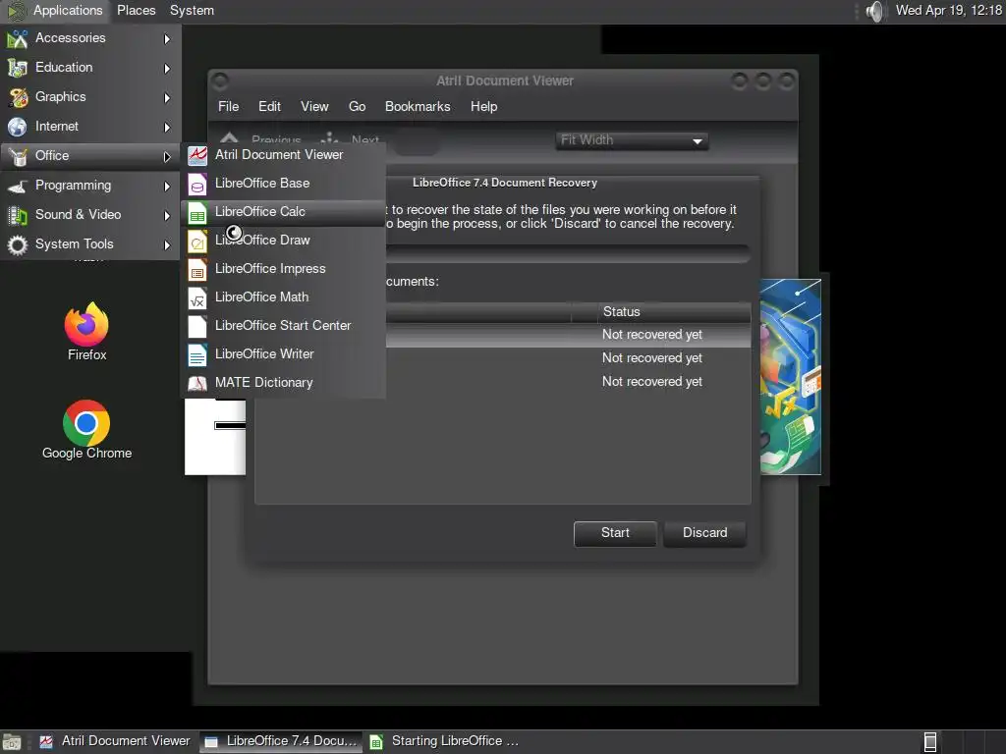1006x754 pixels.
Task: Click Discard in Document Recovery dialog
Action: click(704, 533)
